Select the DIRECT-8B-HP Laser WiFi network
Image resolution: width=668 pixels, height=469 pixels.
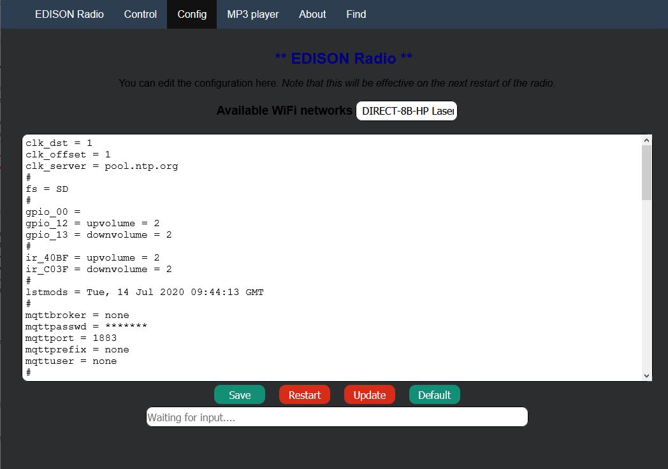(406, 110)
